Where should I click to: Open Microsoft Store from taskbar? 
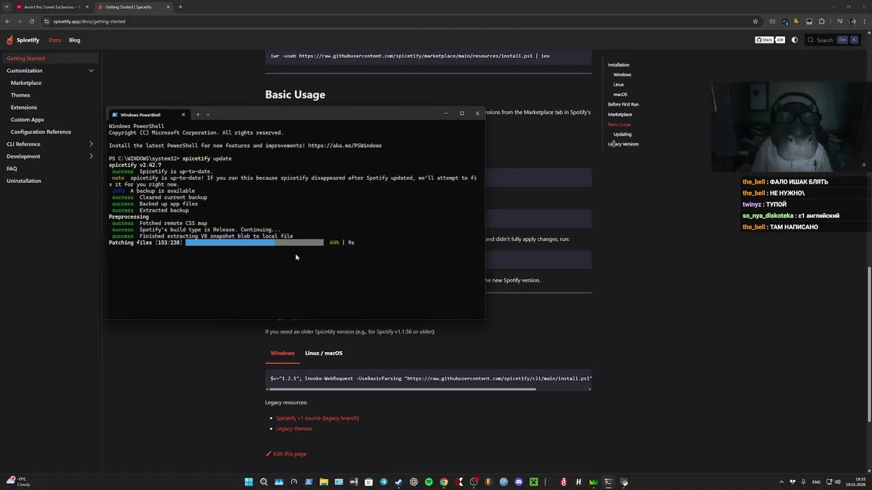(x=369, y=482)
